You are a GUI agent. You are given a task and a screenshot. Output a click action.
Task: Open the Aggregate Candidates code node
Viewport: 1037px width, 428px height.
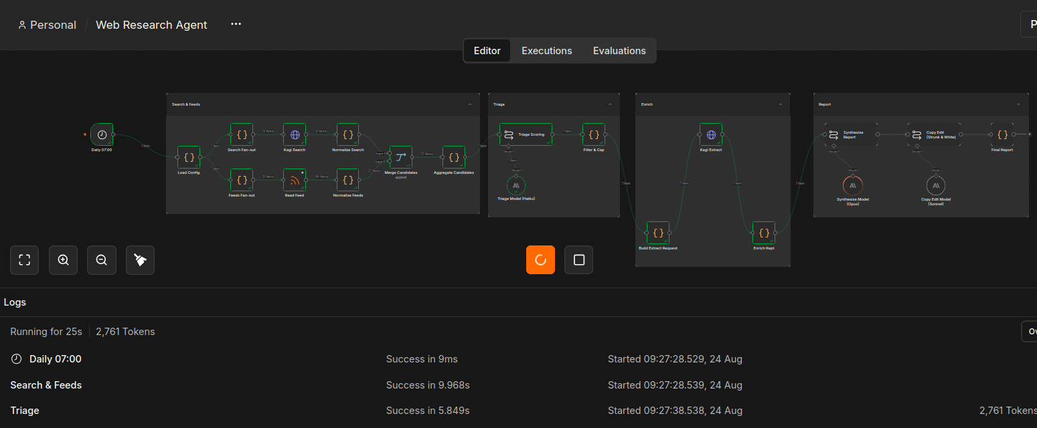(454, 157)
